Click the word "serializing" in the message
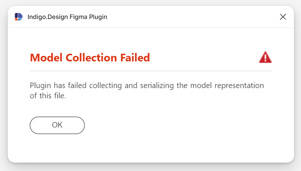 (157, 86)
